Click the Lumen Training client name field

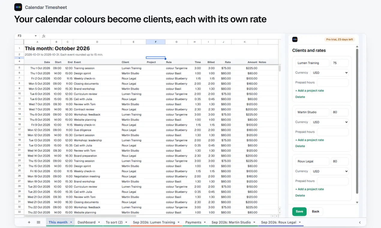coord(312,63)
